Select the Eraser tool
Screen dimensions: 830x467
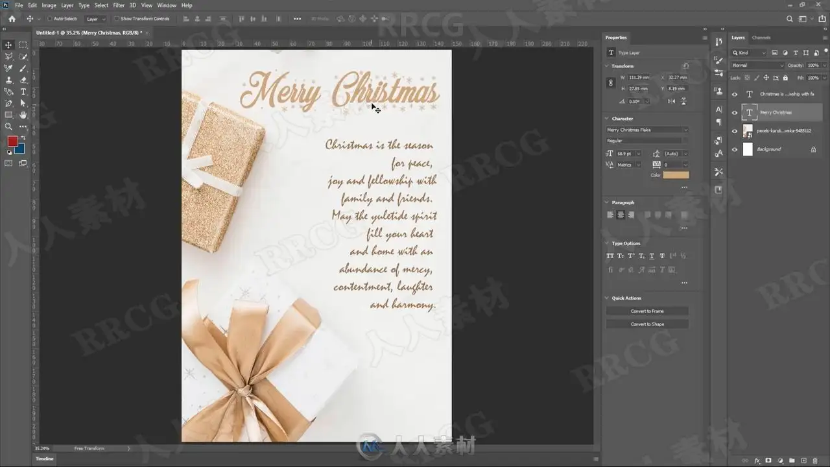coord(23,80)
